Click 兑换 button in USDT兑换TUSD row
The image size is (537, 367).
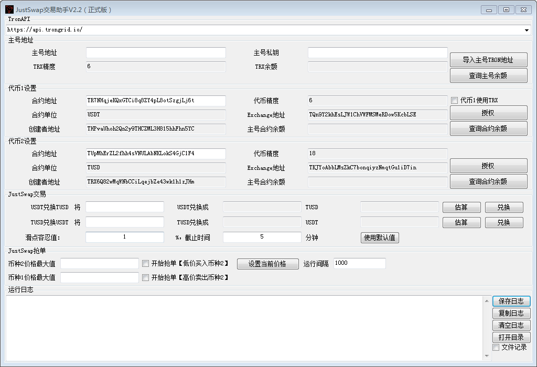tap(504, 208)
